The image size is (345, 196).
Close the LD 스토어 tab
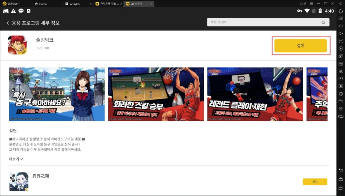(x=152, y=4)
